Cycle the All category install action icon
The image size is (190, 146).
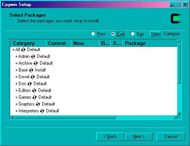[23, 50]
